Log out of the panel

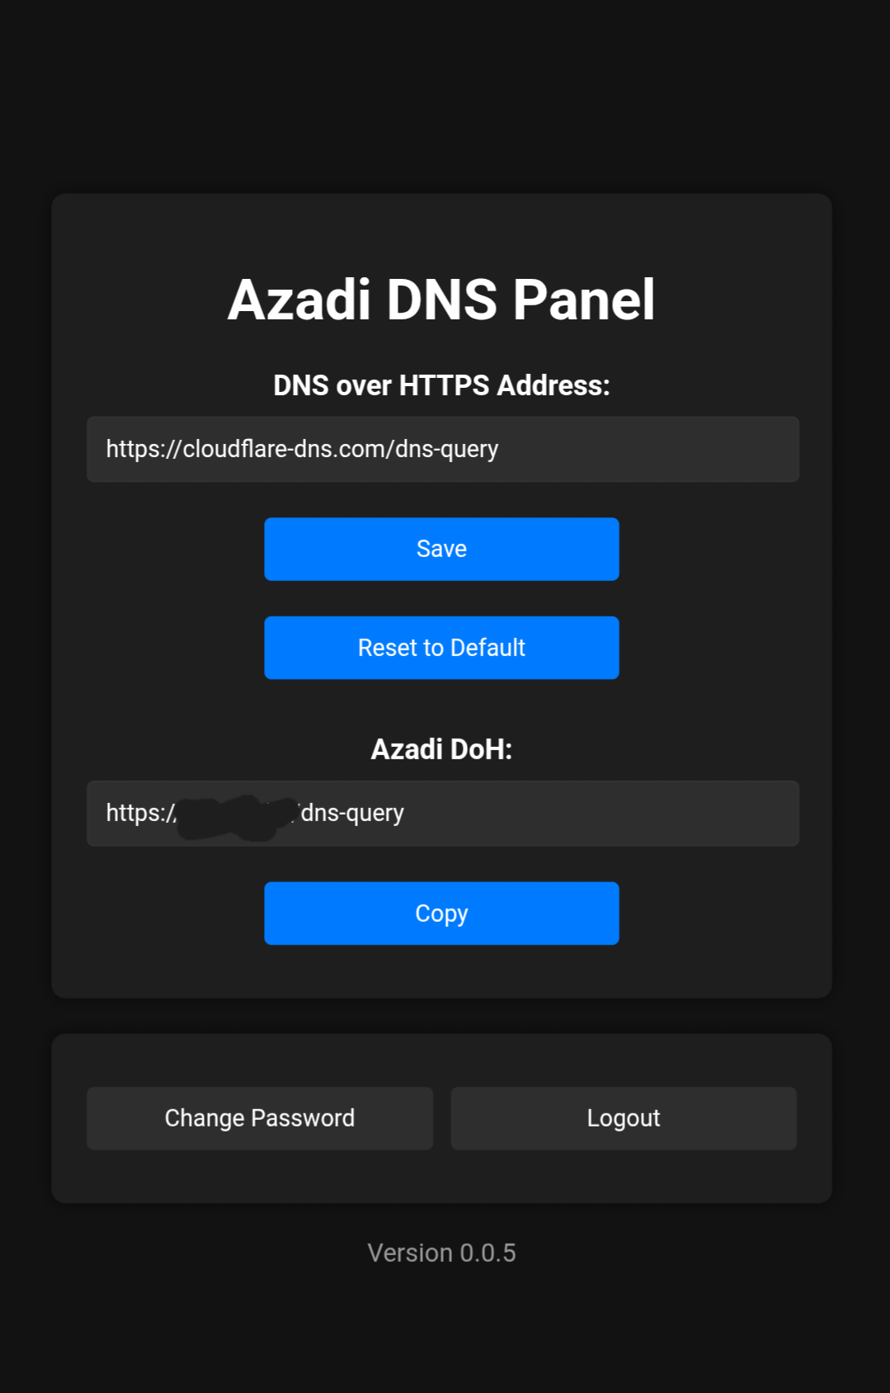tap(624, 1118)
